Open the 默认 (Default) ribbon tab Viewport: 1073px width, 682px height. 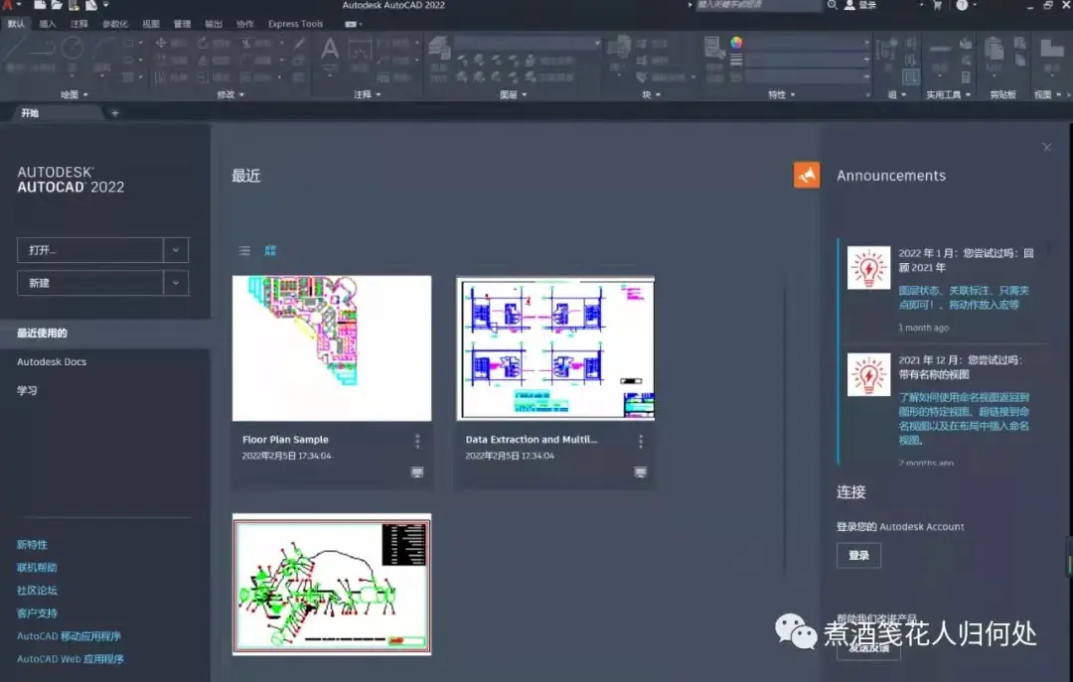coord(16,24)
